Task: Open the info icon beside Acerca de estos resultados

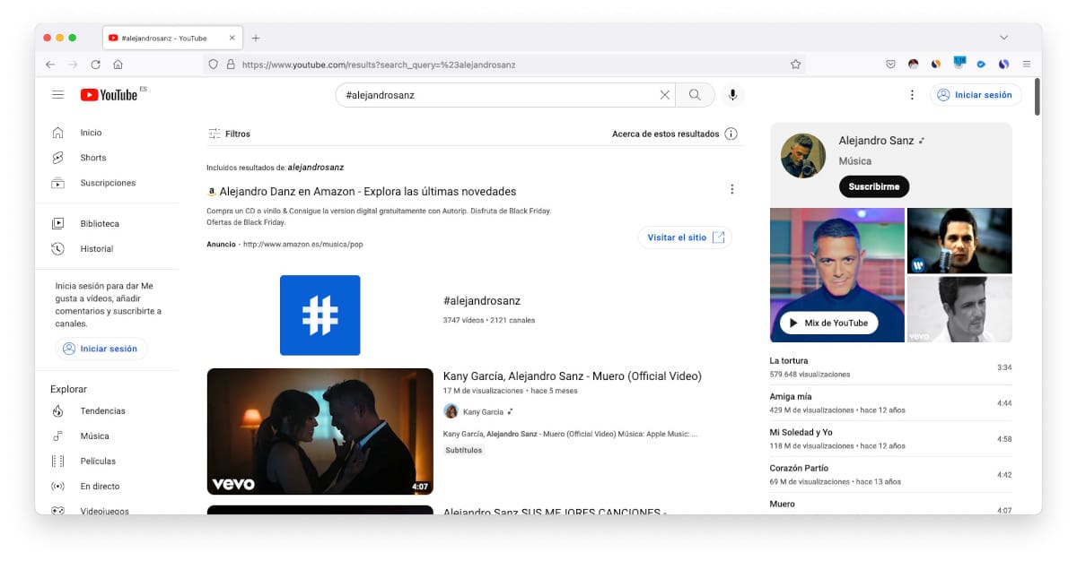Action: (731, 134)
